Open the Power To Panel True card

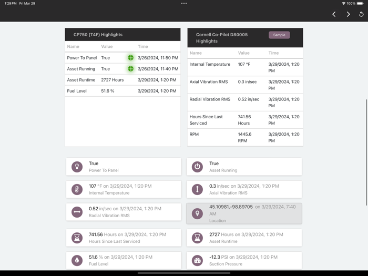coord(124,167)
